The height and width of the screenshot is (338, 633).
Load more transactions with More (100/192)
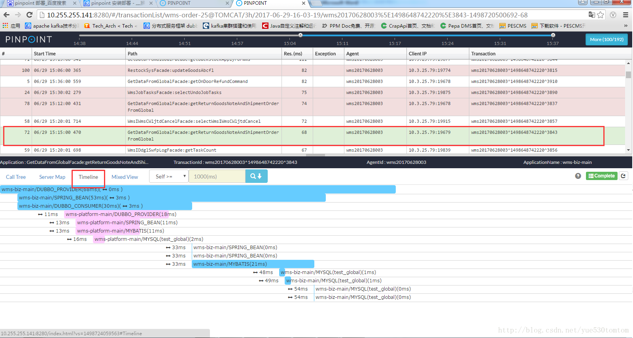tap(607, 39)
